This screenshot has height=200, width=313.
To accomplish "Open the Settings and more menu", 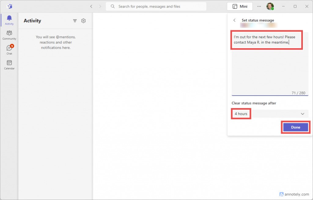I will pos(259,6).
